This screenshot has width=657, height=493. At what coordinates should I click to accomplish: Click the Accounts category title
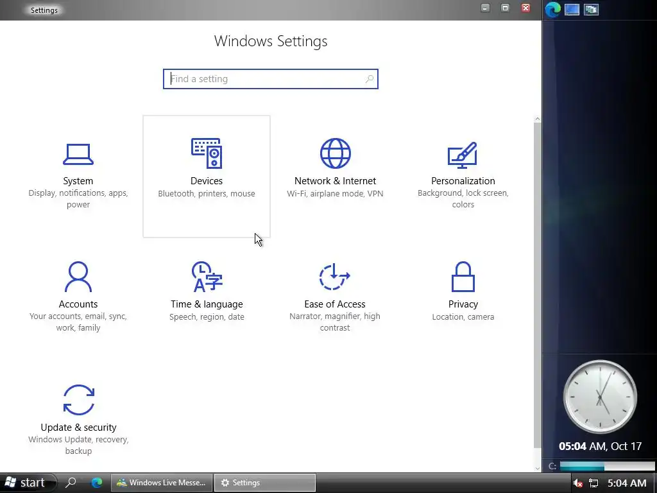click(x=78, y=304)
